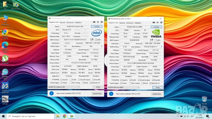Open the Advanced tab in NVIDIA window
Image resolution: width=212 pixels, height=119 pixels.
[x=130, y=23]
